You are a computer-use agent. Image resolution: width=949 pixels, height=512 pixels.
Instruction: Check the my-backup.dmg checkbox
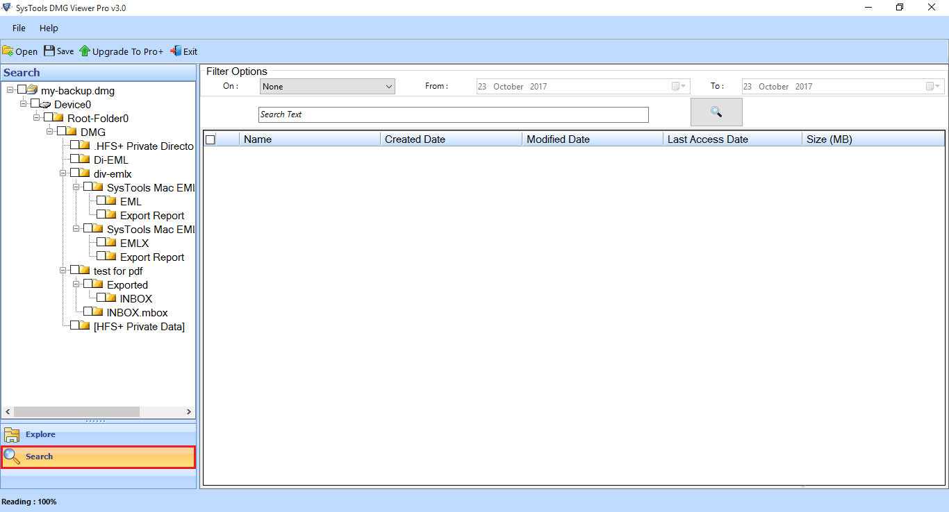[22, 89]
